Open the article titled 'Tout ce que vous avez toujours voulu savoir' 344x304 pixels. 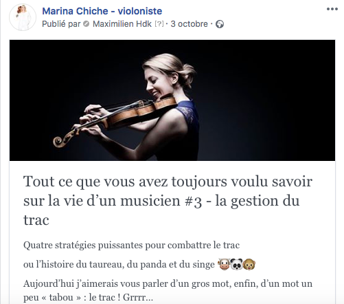point(168,201)
